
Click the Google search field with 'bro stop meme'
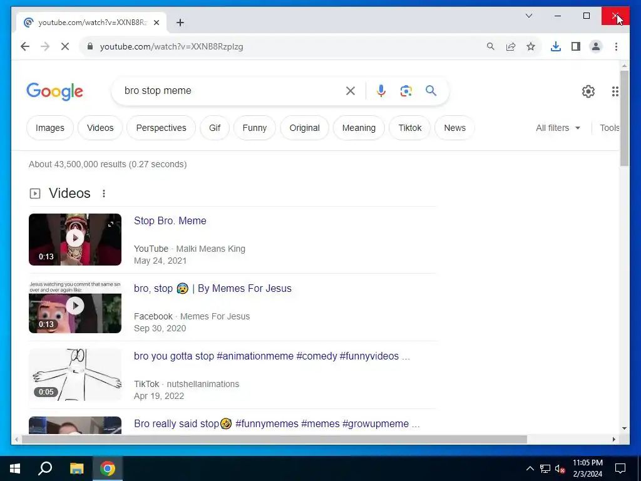pyautogui.click(x=231, y=91)
